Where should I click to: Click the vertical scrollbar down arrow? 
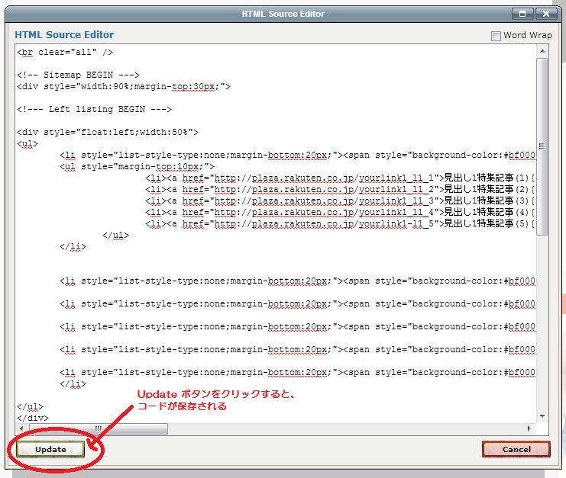coord(542,416)
